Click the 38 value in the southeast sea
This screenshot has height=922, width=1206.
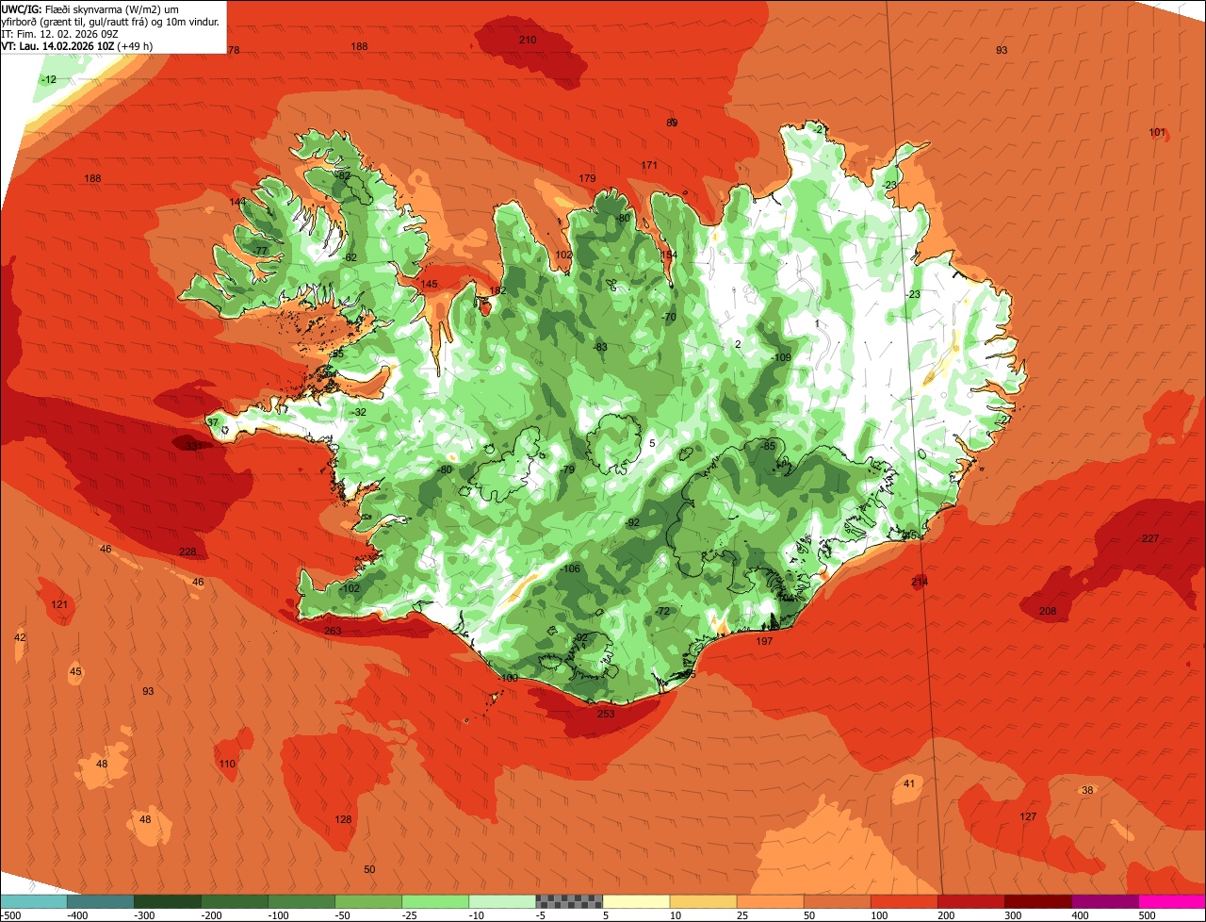1087,790
